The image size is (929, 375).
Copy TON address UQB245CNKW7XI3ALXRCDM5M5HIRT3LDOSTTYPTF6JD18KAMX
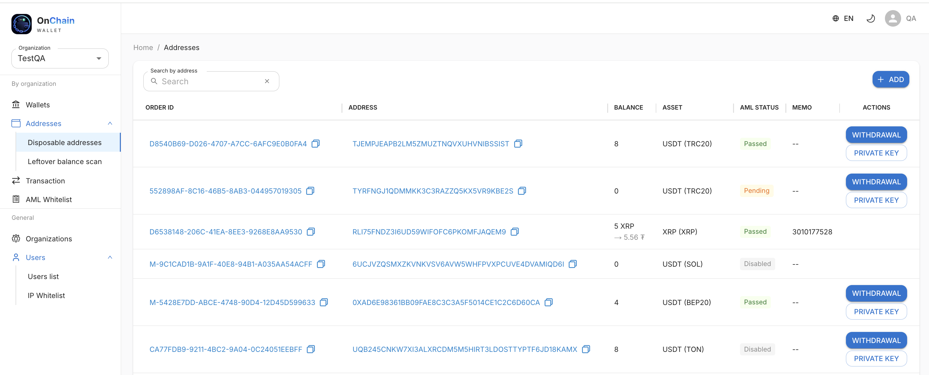[586, 349]
